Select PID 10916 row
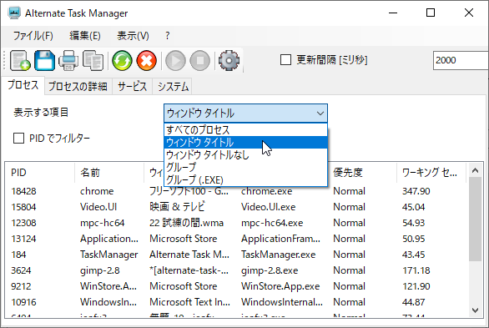Image resolution: width=489 pixels, height=328 pixels. (x=23, y=302)
